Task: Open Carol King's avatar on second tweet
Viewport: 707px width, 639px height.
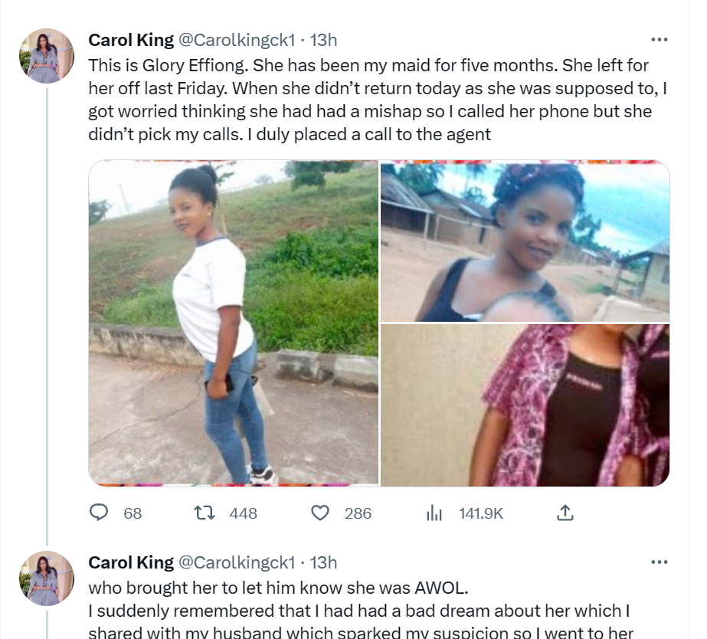Action: [x=47, y=578]
